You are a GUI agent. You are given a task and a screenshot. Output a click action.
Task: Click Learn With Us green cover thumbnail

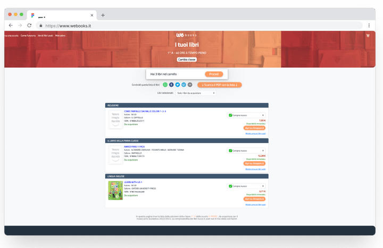pos(115,191)
